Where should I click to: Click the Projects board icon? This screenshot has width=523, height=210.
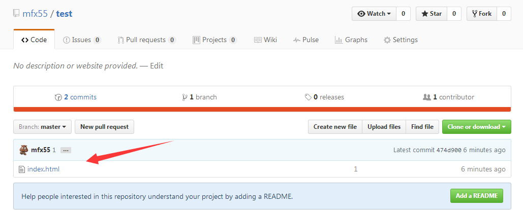tap(197, 40)
